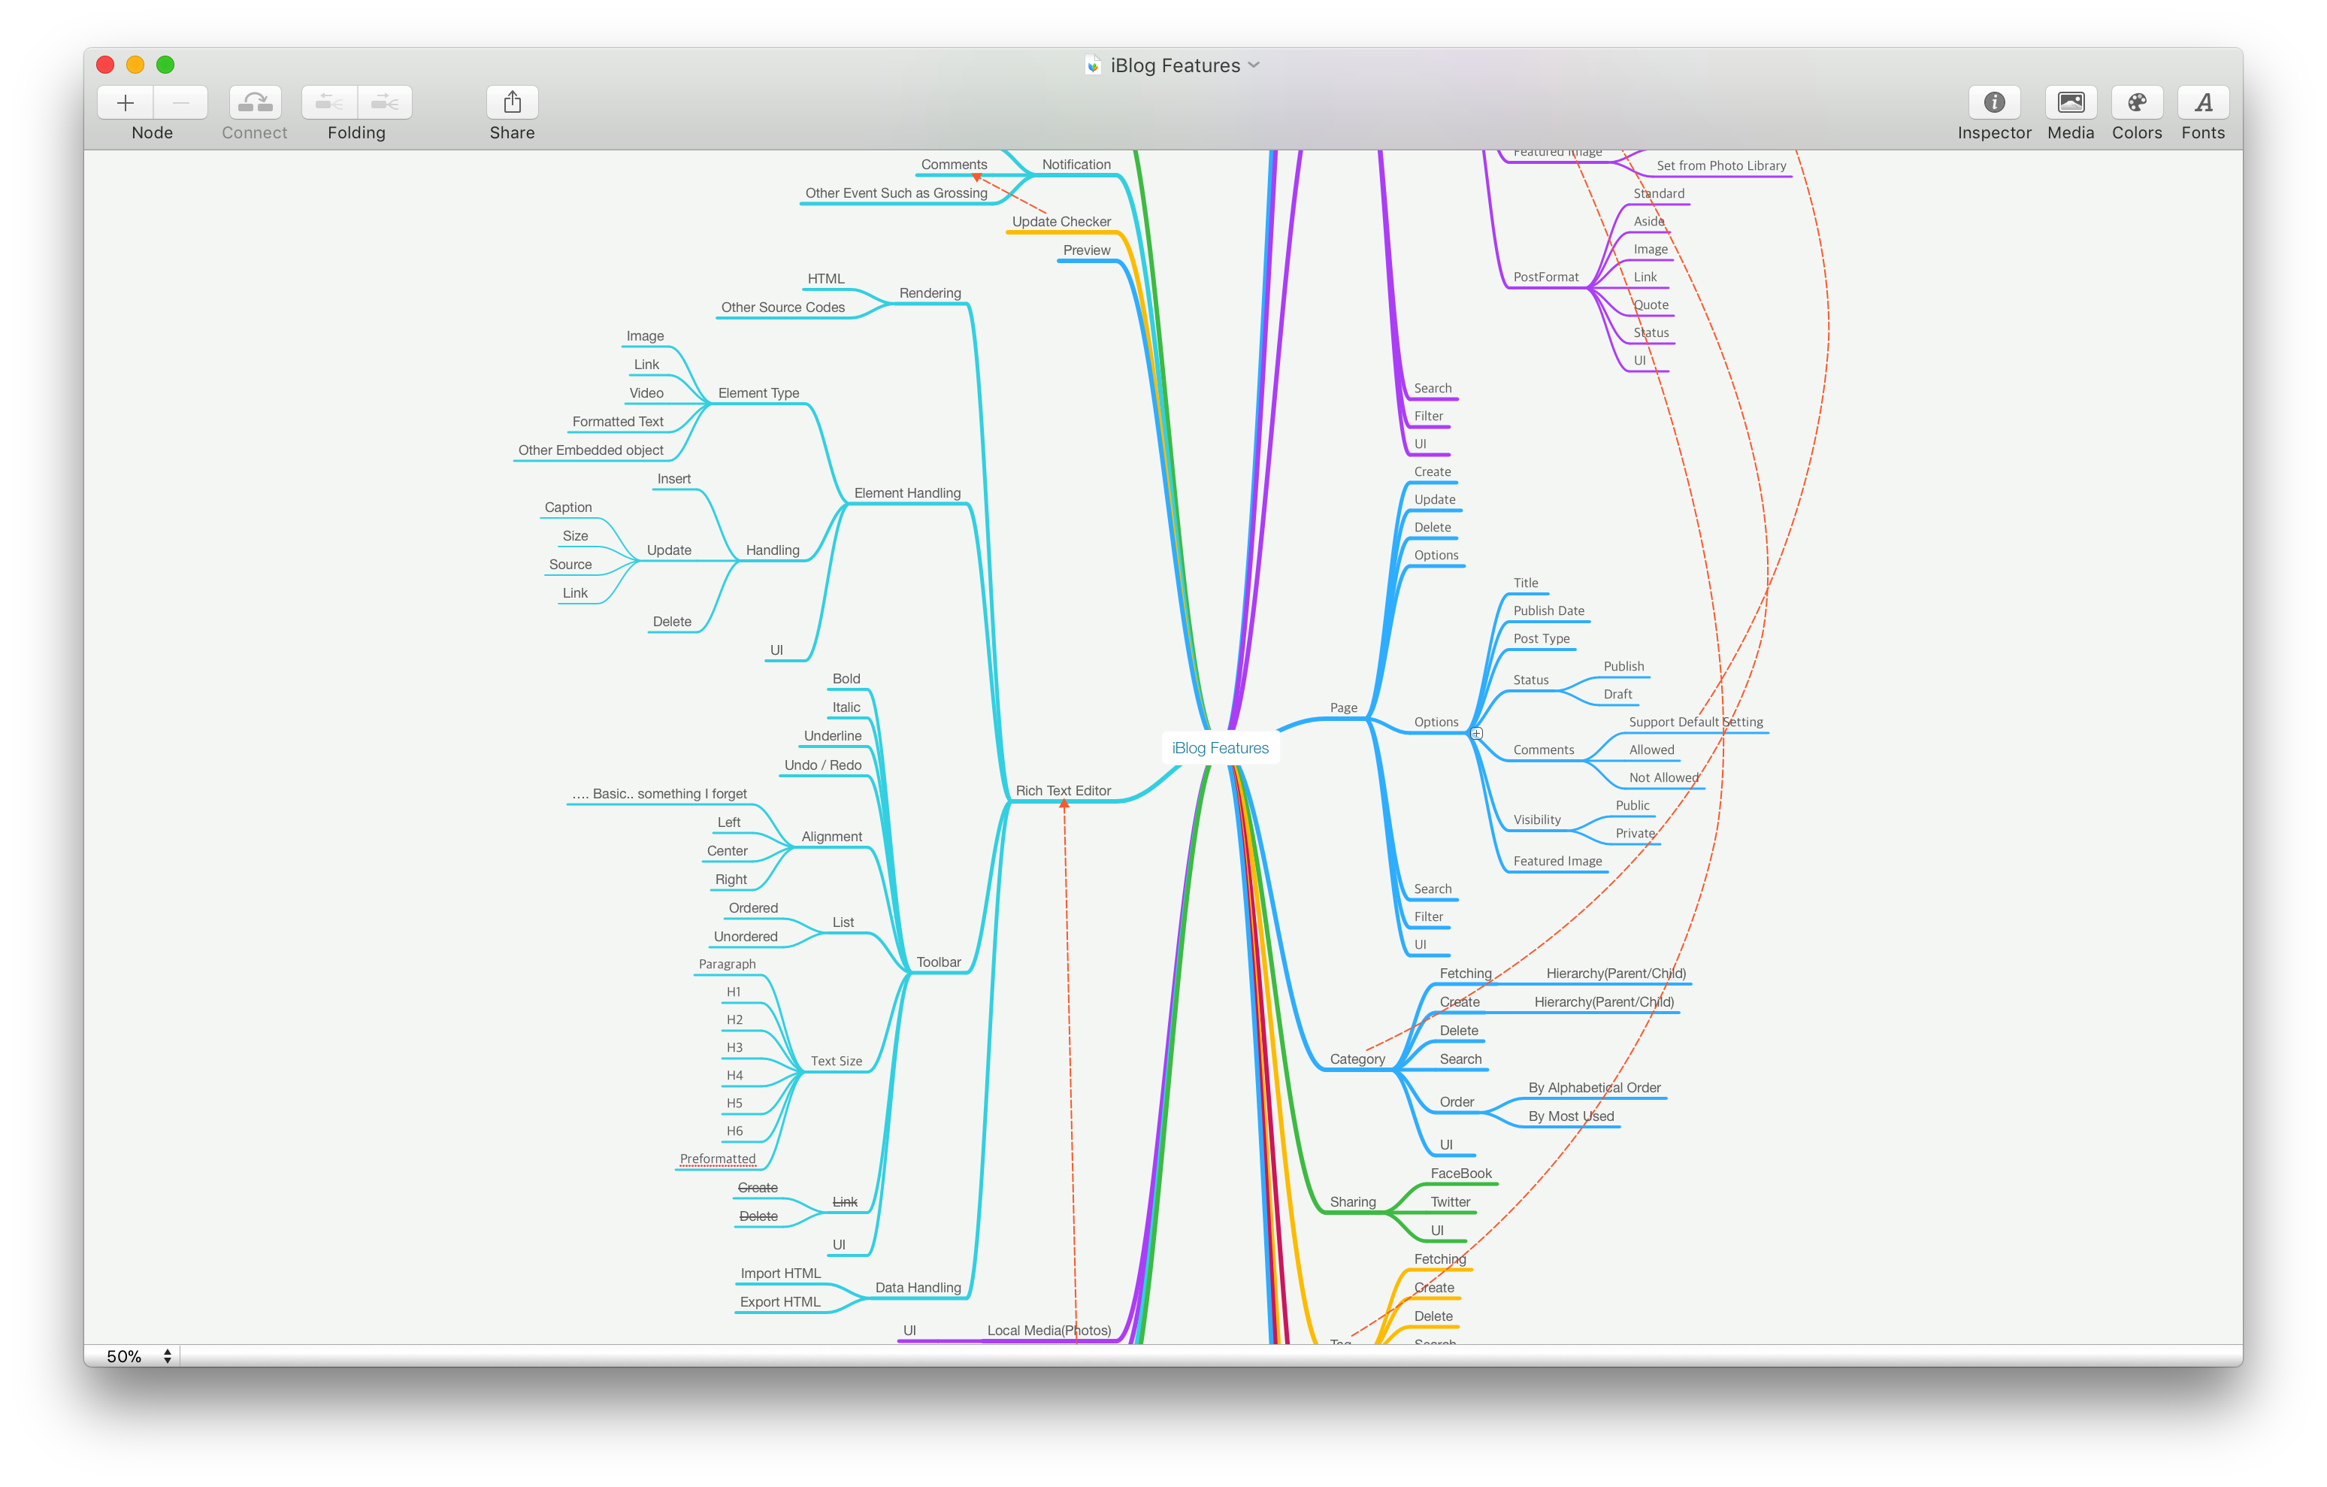The height and width of the screenshot is (1487, 2327).
Task: Open the Media browser
Action: [2070, 102]
